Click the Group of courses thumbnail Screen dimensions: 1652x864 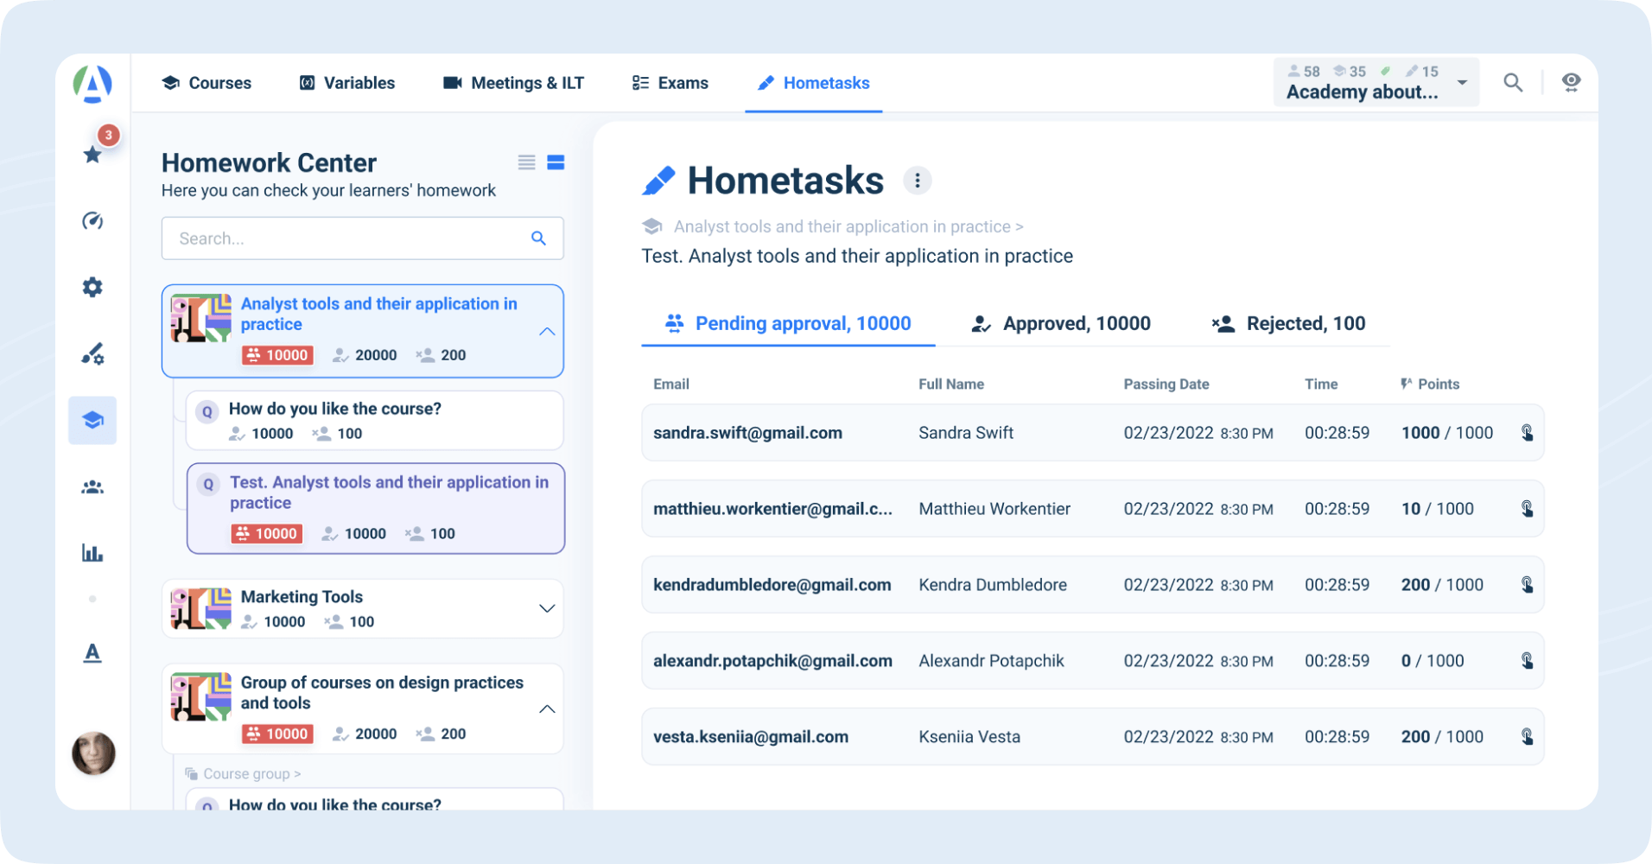point(201,696)
